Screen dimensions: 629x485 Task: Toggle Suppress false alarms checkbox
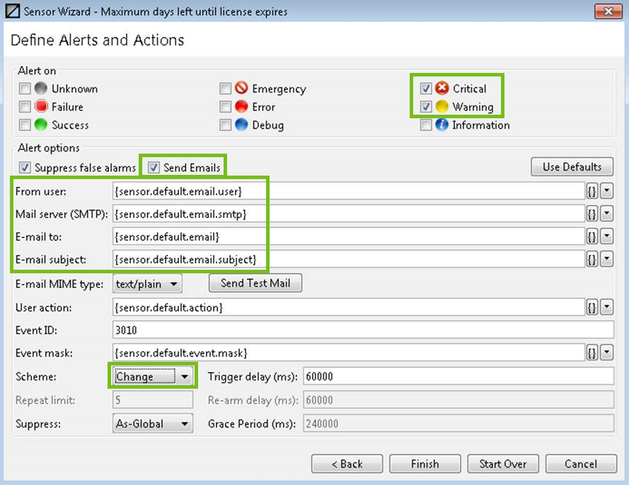tap(25, 167)
